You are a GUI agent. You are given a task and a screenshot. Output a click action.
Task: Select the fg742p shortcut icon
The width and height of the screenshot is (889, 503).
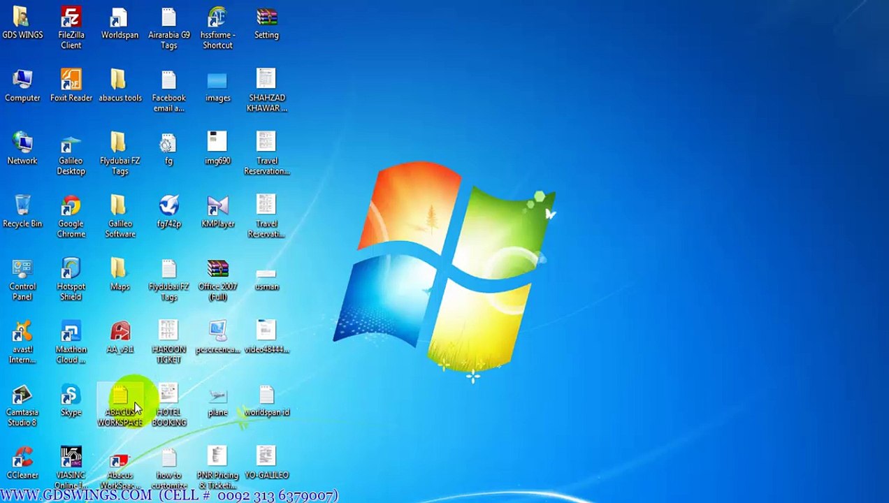pyautogui.click(x=168, y=212)
